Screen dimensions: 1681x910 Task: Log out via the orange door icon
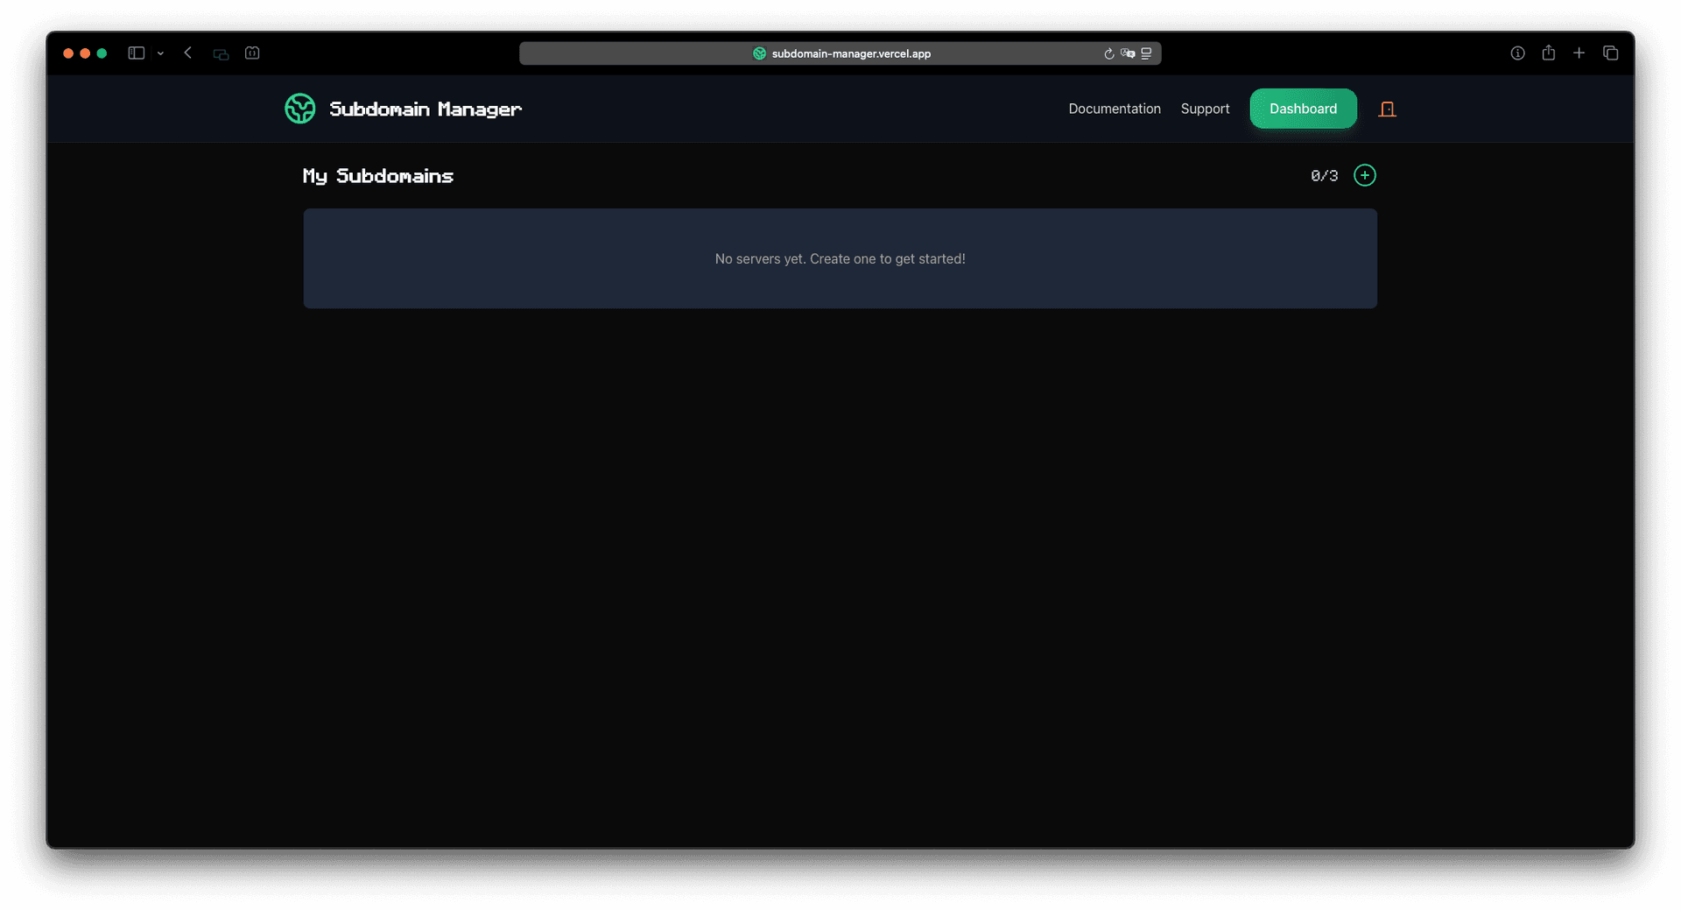(1387, 109)
